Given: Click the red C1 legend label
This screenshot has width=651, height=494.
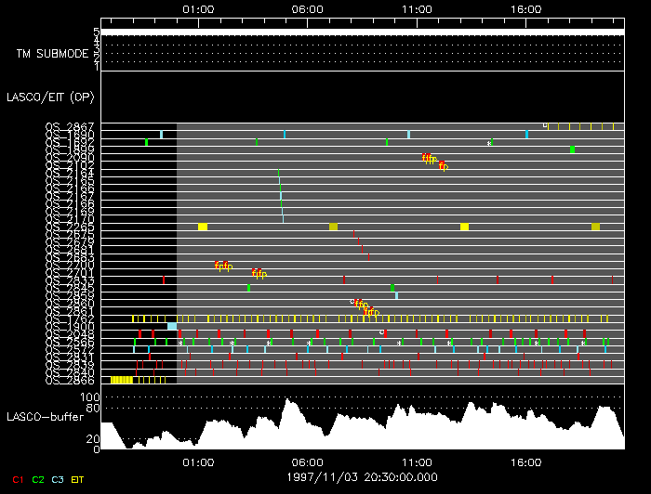Looking at the screenshot, I should [14, 479].
